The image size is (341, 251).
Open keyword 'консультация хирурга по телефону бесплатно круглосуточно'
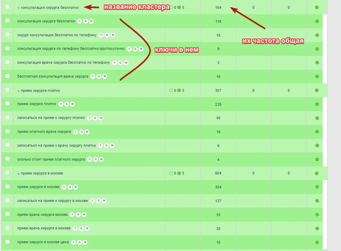(x=71, y=49)
